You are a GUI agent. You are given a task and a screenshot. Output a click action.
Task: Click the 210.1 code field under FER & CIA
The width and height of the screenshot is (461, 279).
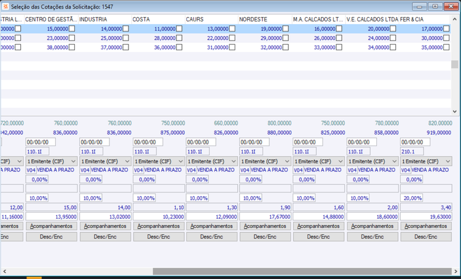pos(412,151)
